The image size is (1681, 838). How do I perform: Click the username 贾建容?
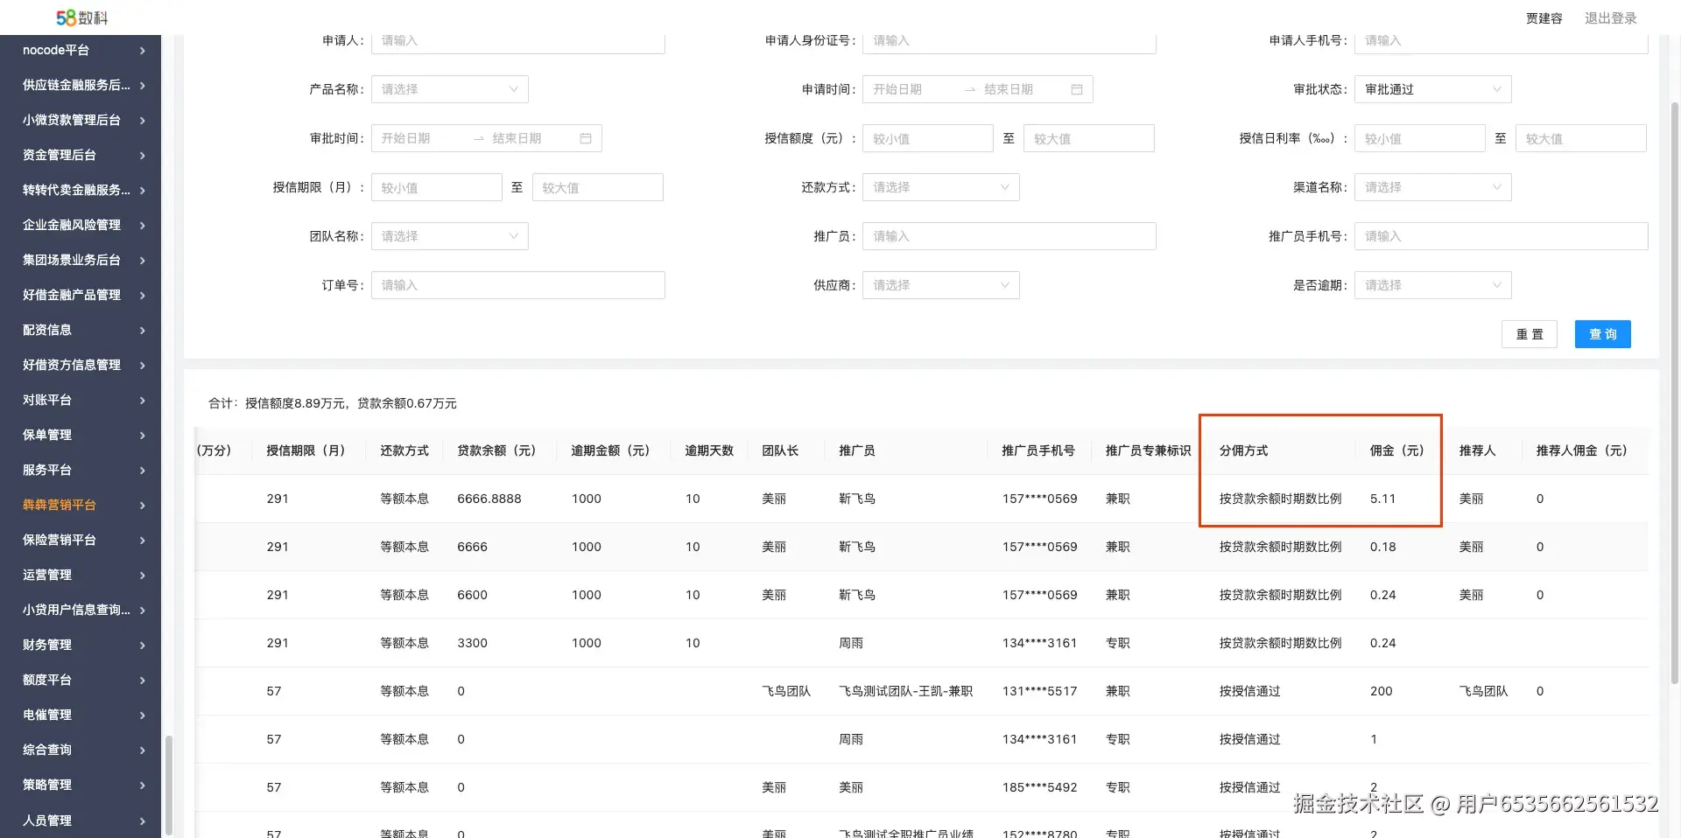click(1544, 18)
